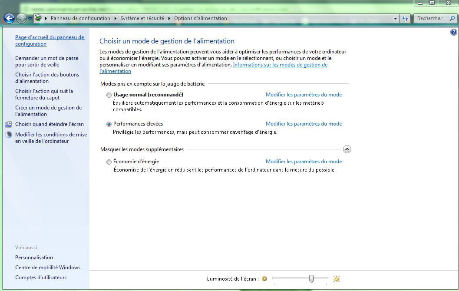Open the Personnalisation link
The height and width of the screenshot is (291, 459).
(x=34, y=258)
